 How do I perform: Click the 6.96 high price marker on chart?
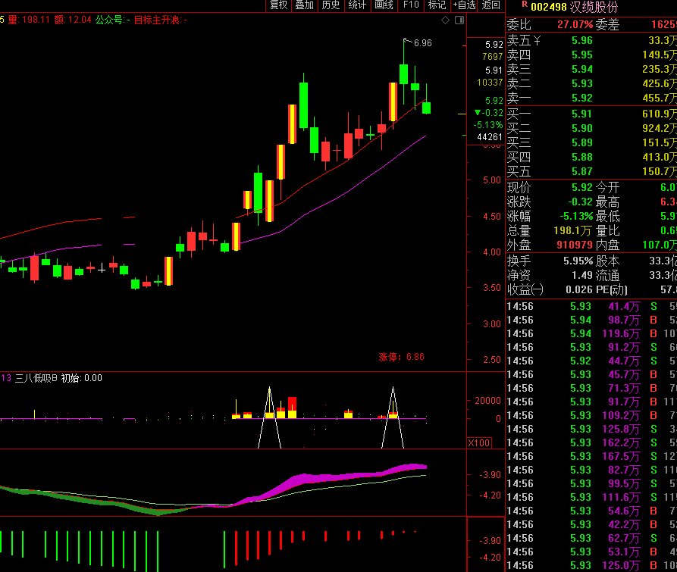click(422, 43)
